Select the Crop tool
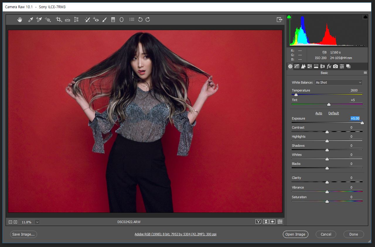The image size is (375, 247). (59, 20)
